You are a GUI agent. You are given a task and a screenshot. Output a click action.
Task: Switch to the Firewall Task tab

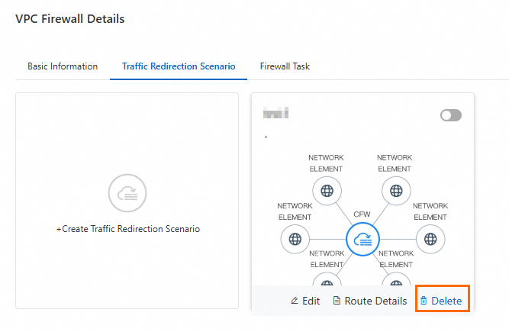(285, 66)
